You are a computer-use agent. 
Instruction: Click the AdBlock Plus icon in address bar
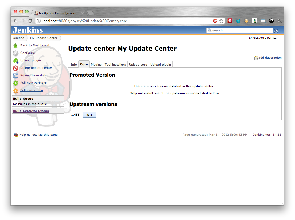(x=215, y=21)
